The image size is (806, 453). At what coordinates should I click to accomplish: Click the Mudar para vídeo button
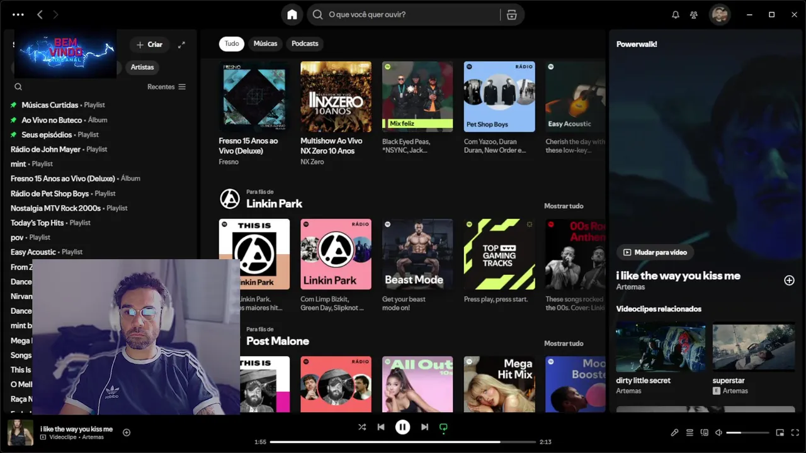pyautogui.click(x=655, y=252)
